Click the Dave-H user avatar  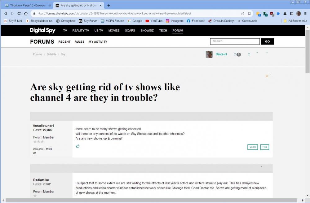209,54
